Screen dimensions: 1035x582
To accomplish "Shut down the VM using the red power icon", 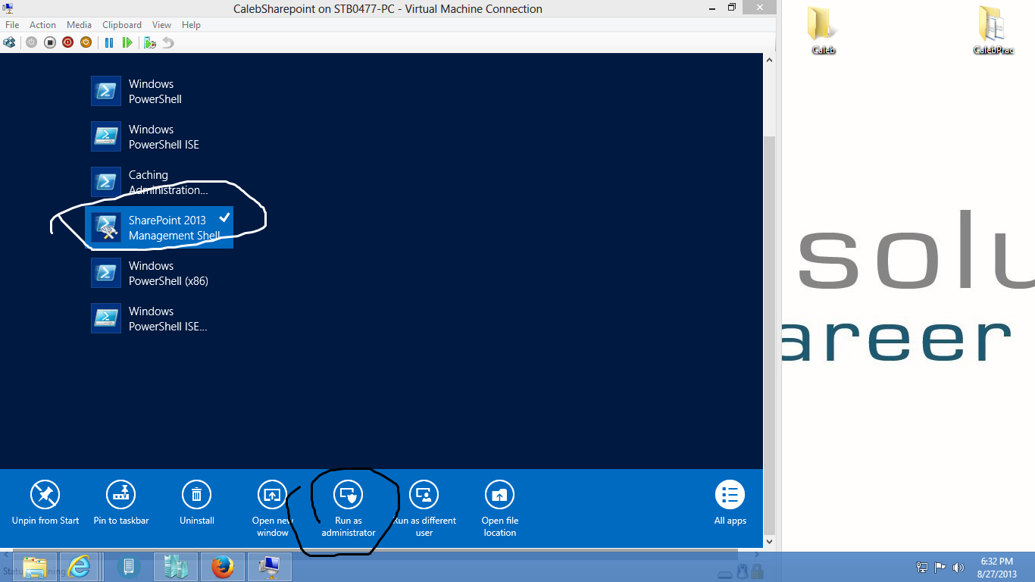I will [x=67, y=42].
